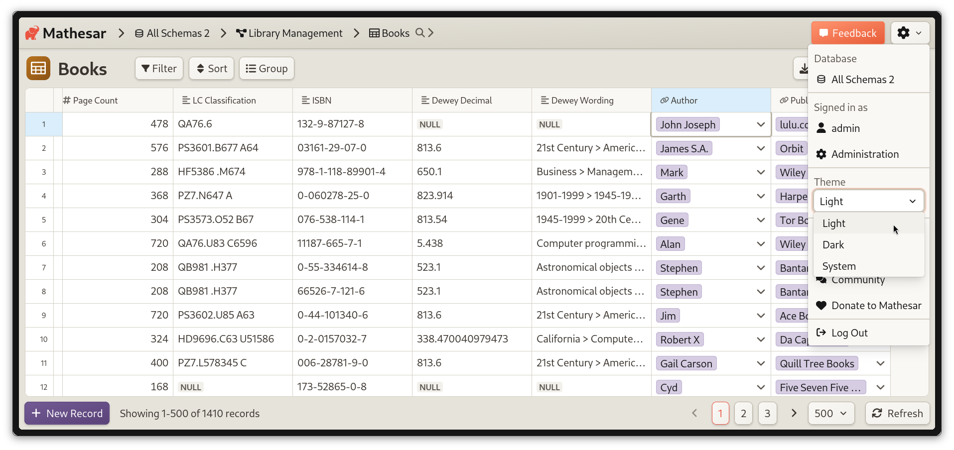Click the Log Out arrow icon

(820, 333)
